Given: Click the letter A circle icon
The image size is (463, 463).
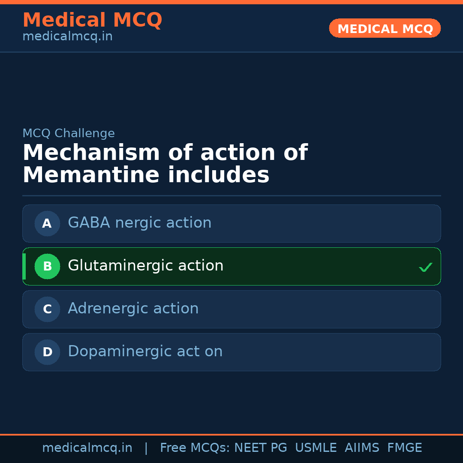Looking at the screenshot, I should coord(47,223).
